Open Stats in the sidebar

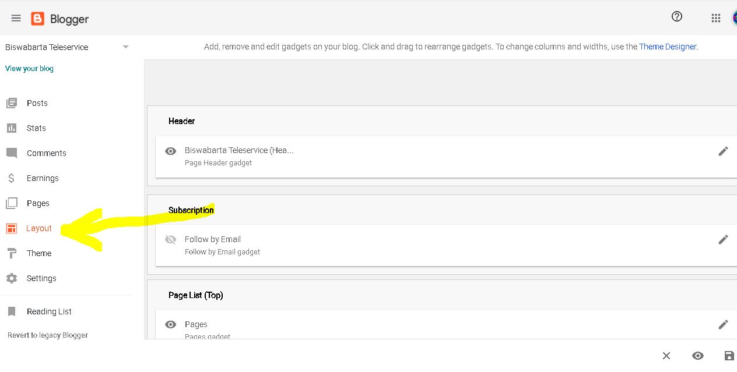36,128
